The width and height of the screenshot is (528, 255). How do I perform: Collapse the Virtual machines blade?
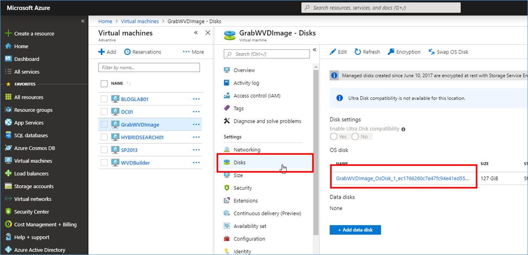(196, 33)
